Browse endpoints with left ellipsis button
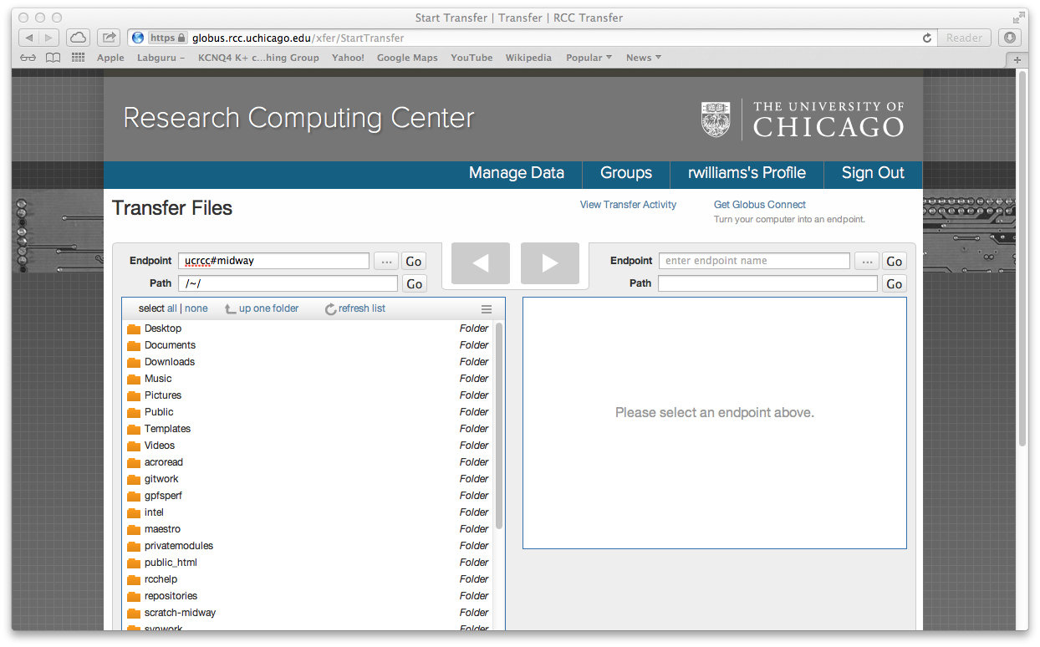The image size is (1040, 647). point(385,262)
